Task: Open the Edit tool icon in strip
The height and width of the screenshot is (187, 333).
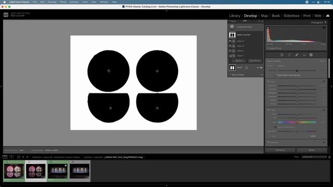Action: click(282, 55)
